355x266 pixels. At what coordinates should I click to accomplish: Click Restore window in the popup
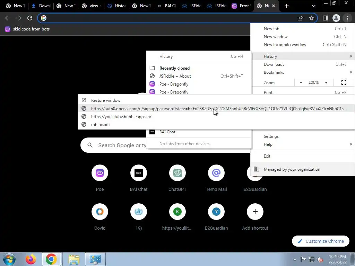click(216, 100)
